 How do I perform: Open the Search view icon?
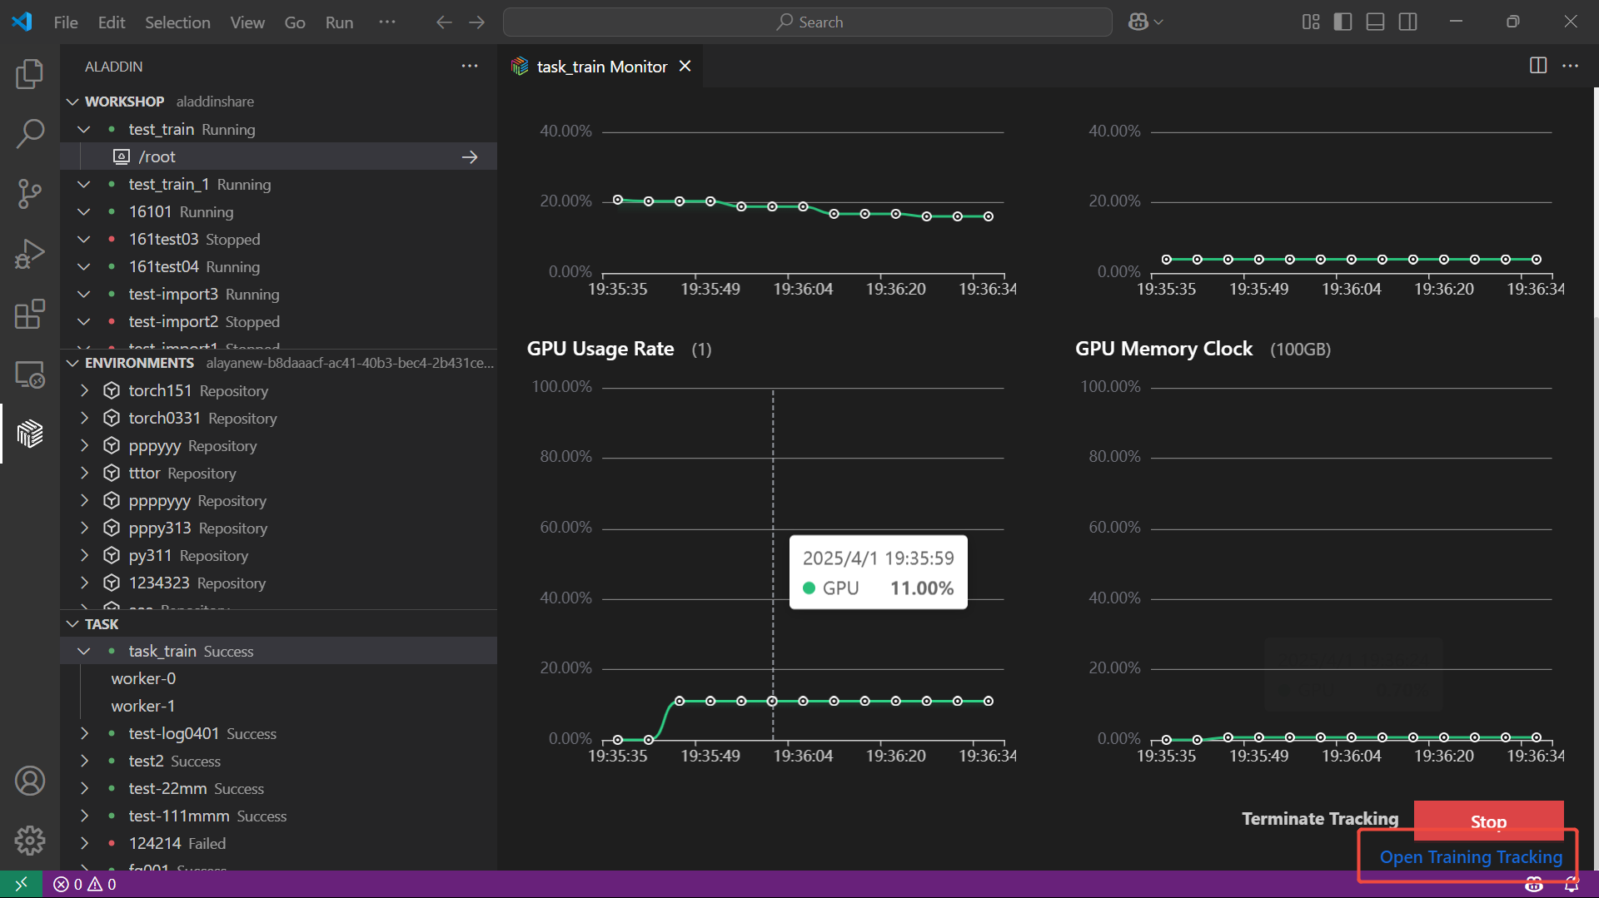click(x=29, y=133)
